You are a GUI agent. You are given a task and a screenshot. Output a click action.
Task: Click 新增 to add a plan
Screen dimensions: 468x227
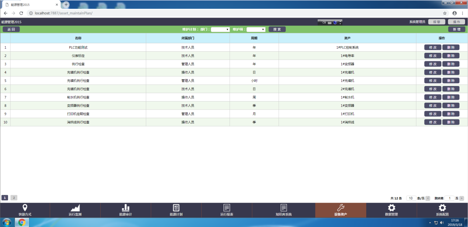pyautogui.click(x=457, y=30)
